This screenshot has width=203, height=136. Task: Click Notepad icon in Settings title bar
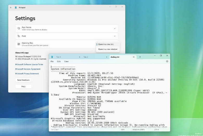click(16, 8)
